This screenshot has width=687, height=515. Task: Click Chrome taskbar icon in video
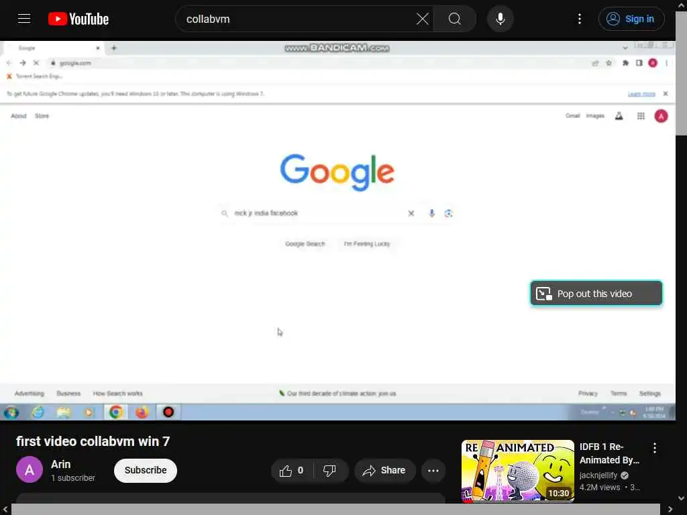115,412
